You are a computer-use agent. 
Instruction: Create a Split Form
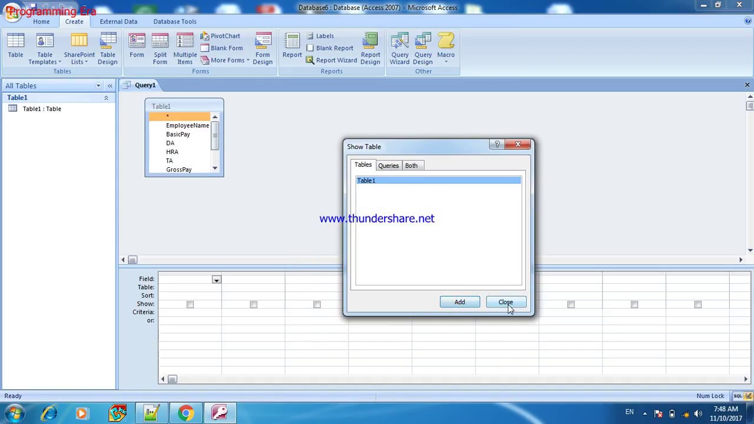click(160, 48)
